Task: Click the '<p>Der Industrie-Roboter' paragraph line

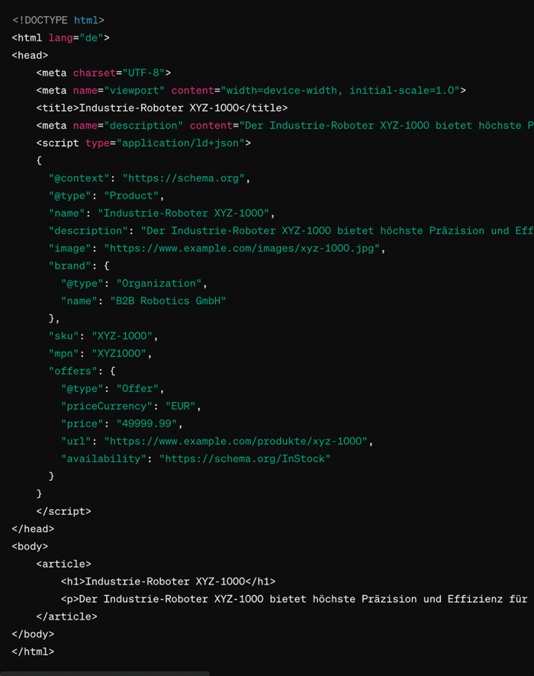Action: (294, 599)
